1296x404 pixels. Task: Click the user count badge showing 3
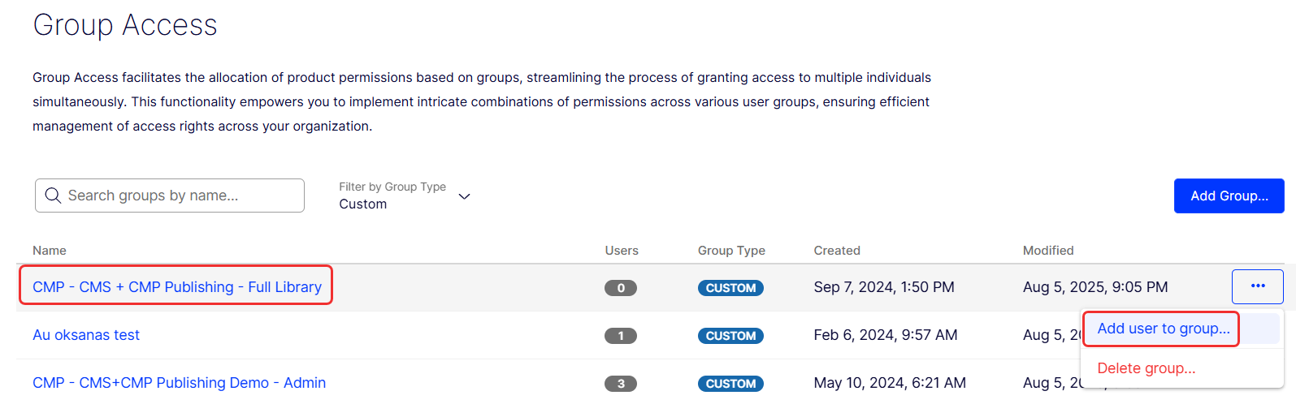621,384
